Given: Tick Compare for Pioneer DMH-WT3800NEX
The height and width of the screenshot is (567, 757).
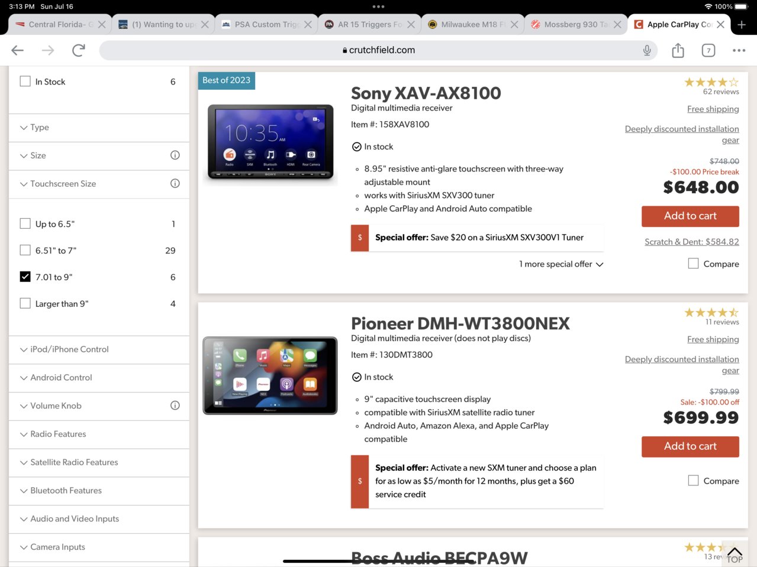Looking at the screenshot, I should point(693,481).
